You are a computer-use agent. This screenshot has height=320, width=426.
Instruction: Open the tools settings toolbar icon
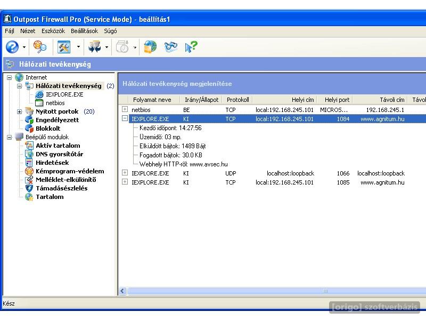point(64,47)
